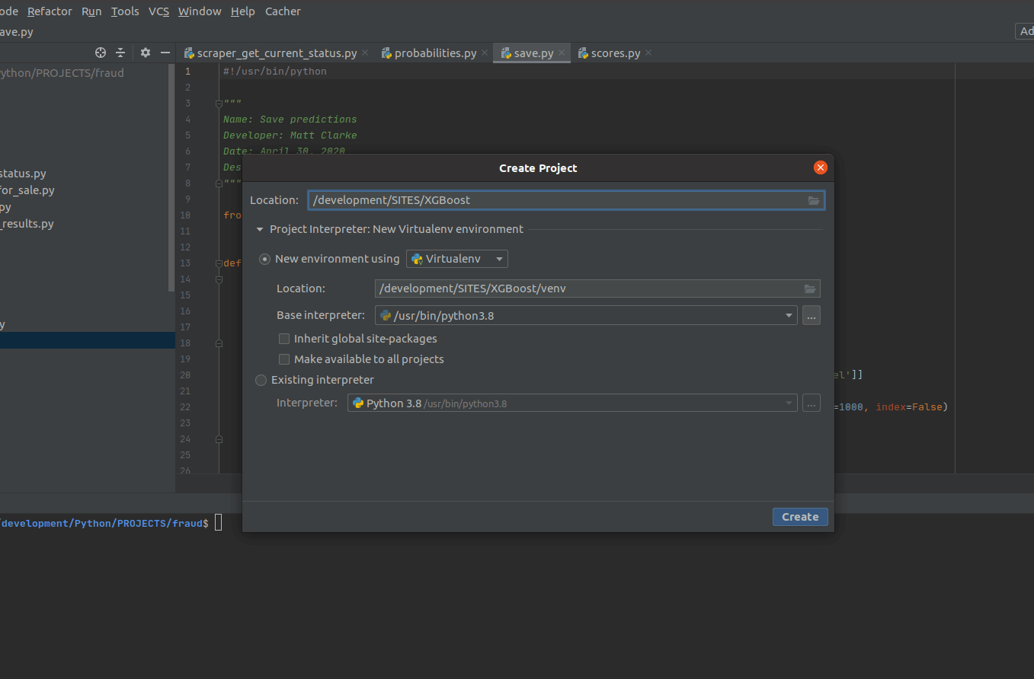Image resolution: width=1034 pixels, height=679 pixels.
Task: Select the New environment using radio button
Action: (264, 259)
